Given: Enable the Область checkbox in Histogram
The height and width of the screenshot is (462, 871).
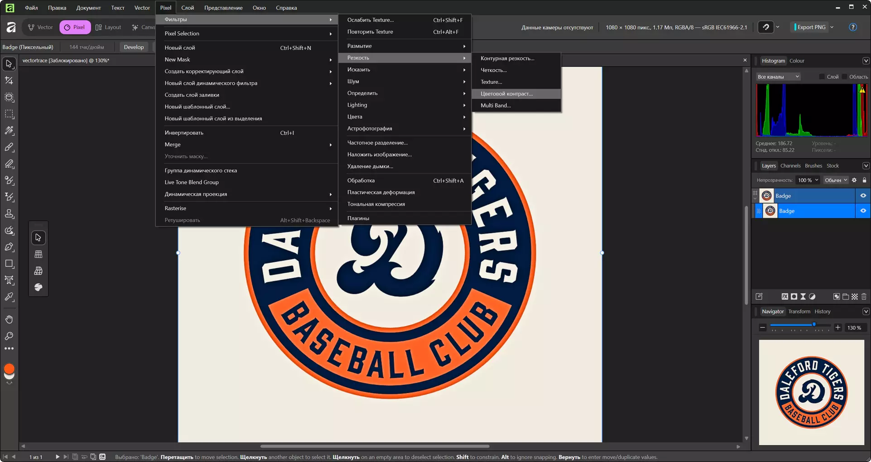Looking at the screenshot, I should [x=844, y=77].
